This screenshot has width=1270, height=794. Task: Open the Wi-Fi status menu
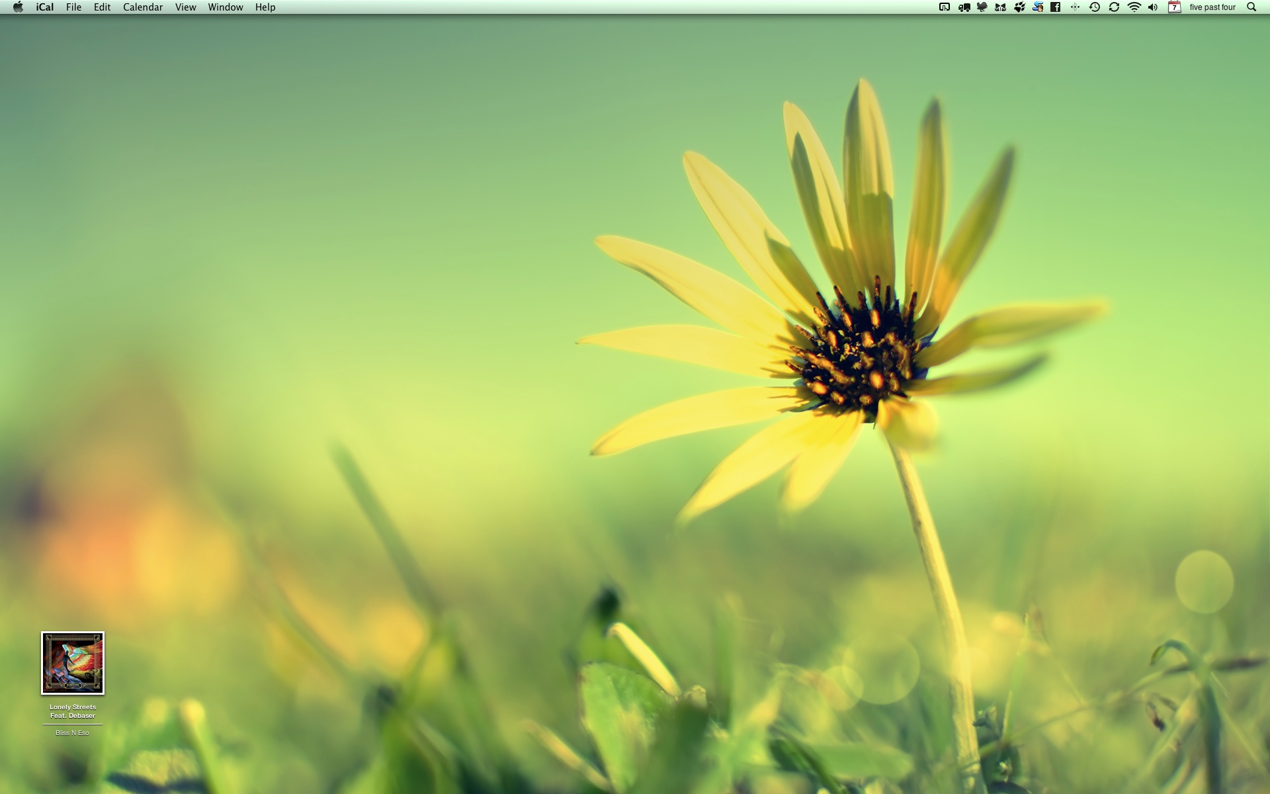click(x=1134, y=7)
